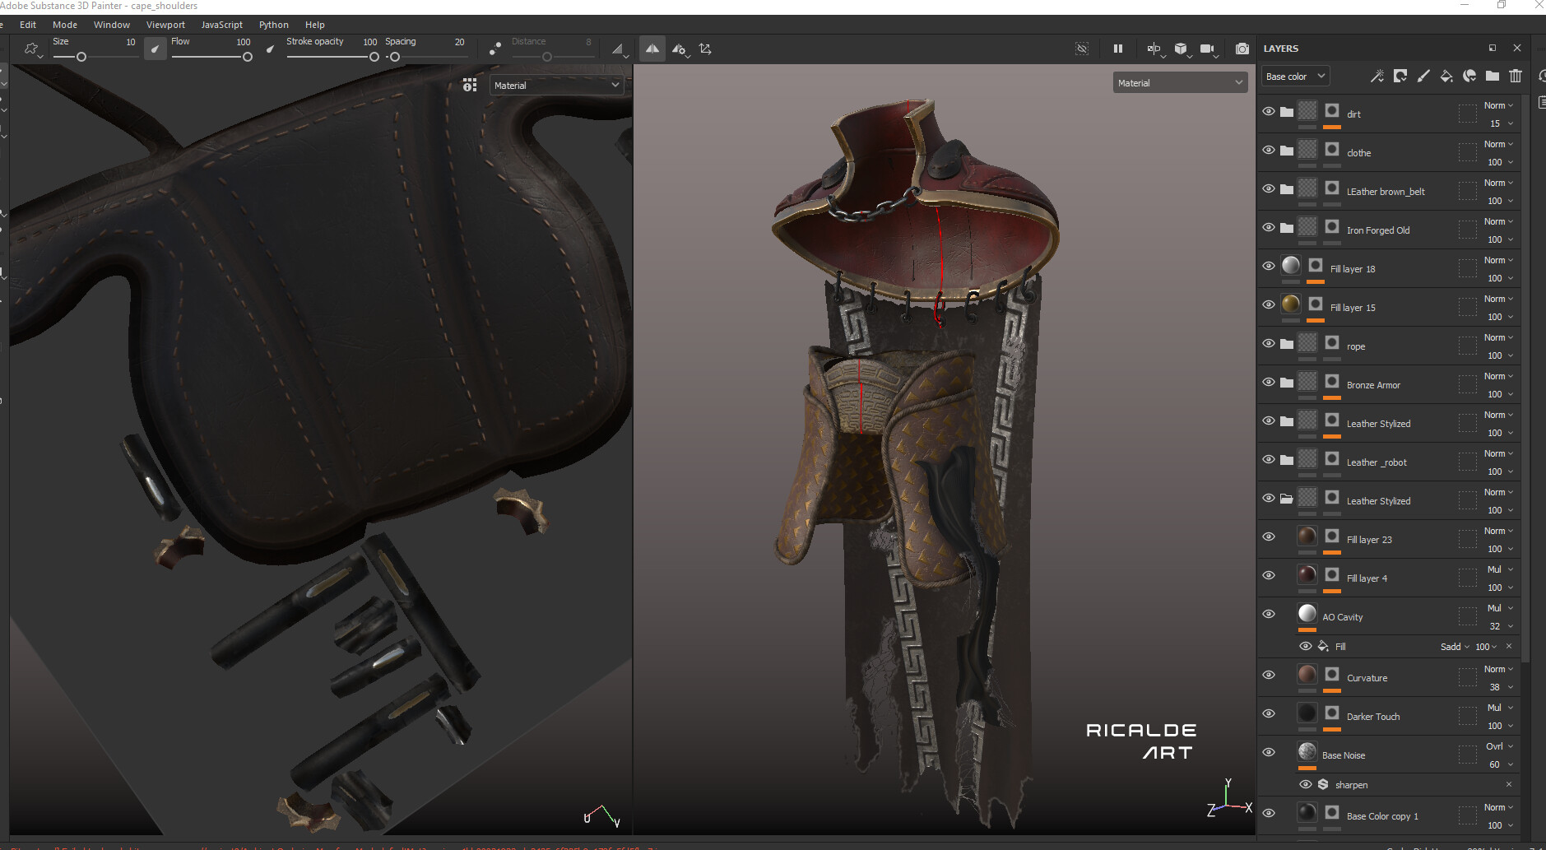Select the Iron Forged Old layer

1377,230
